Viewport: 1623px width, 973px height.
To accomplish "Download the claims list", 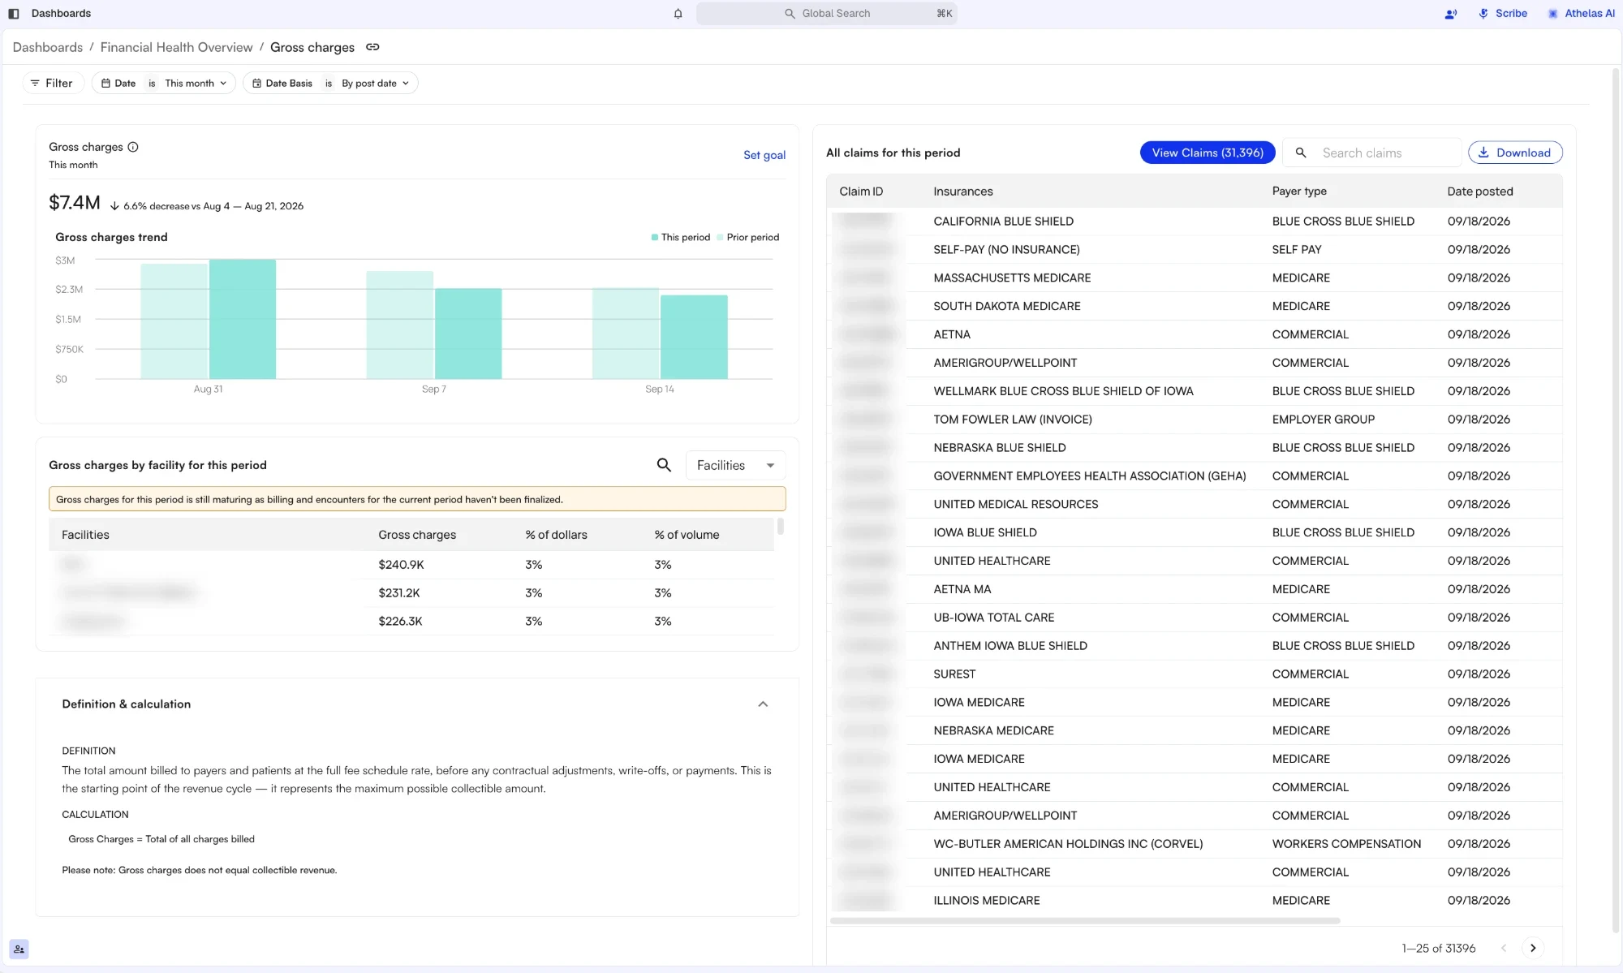I will click(1515, 153).
